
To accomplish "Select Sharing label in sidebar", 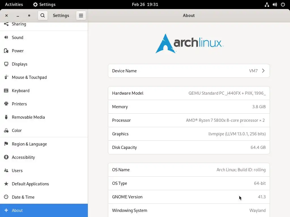I will tap(19, 24).
